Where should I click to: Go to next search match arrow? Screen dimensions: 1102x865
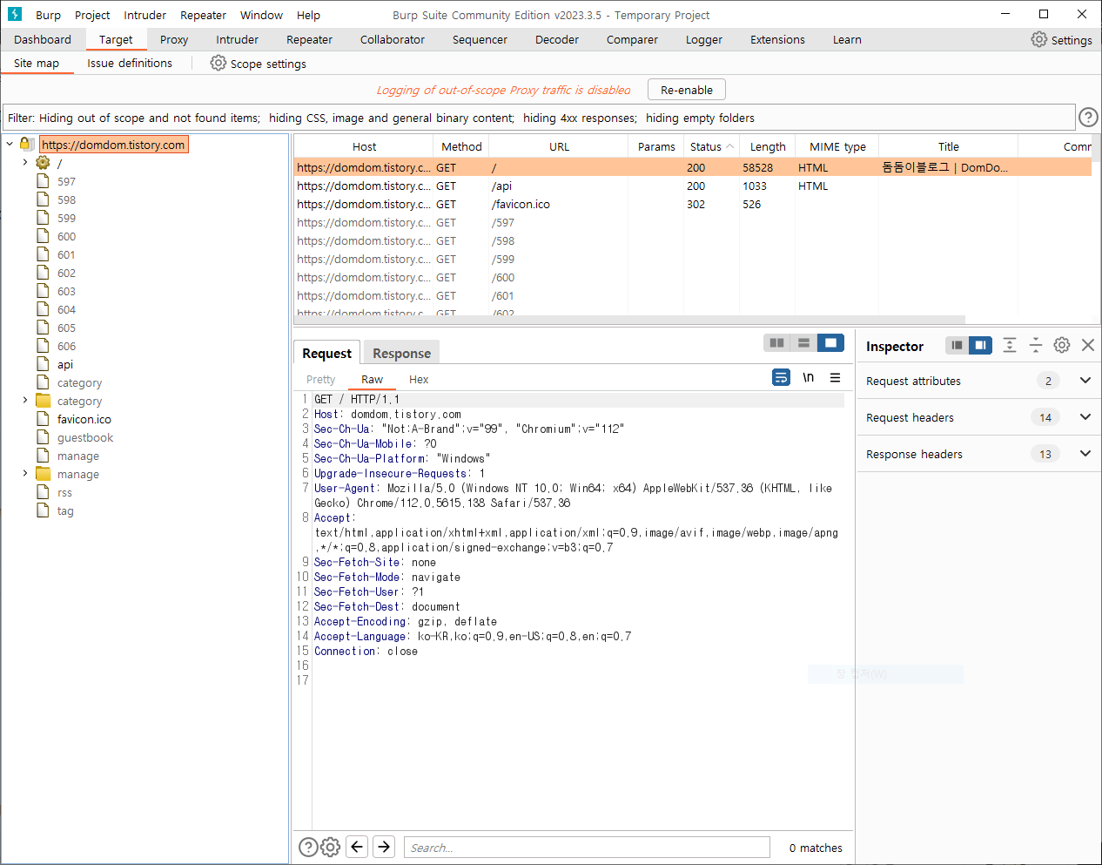click(x=384, y=847)
